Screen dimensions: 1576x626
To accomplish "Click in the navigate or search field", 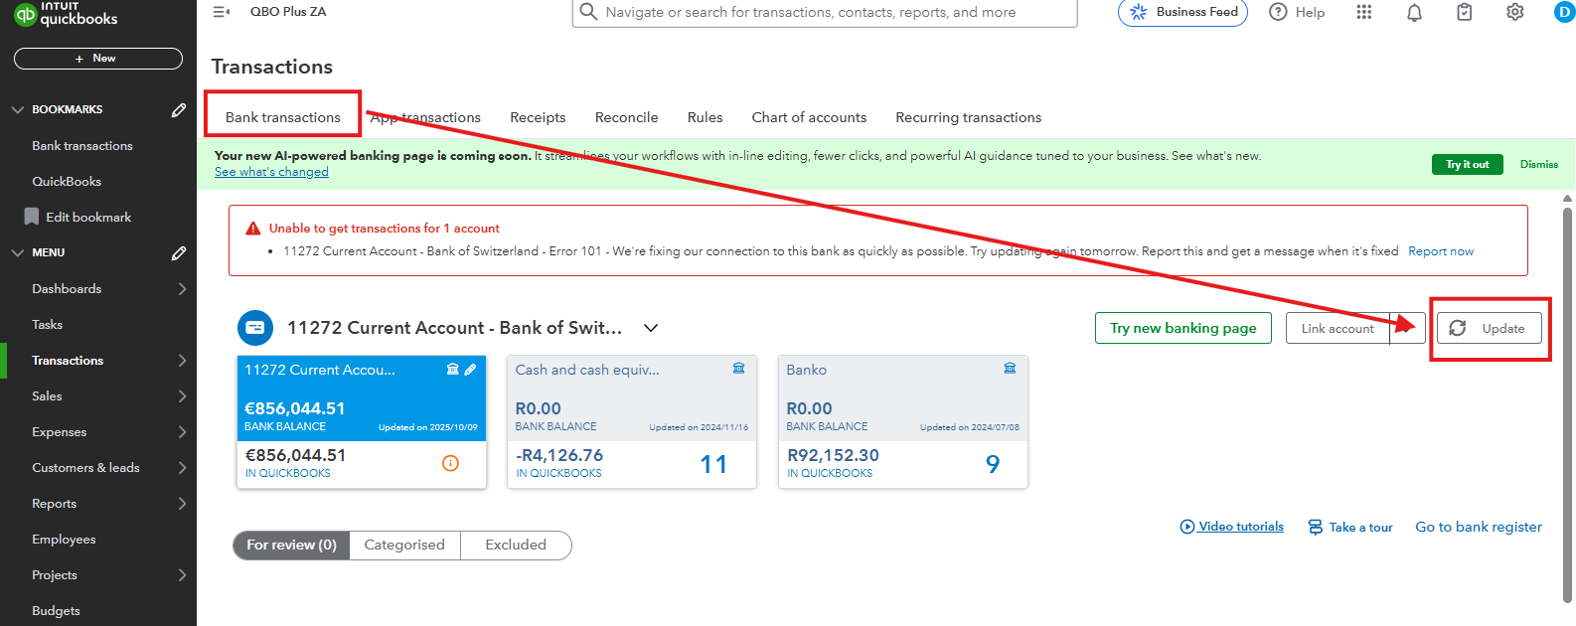I will coord(825,12).
